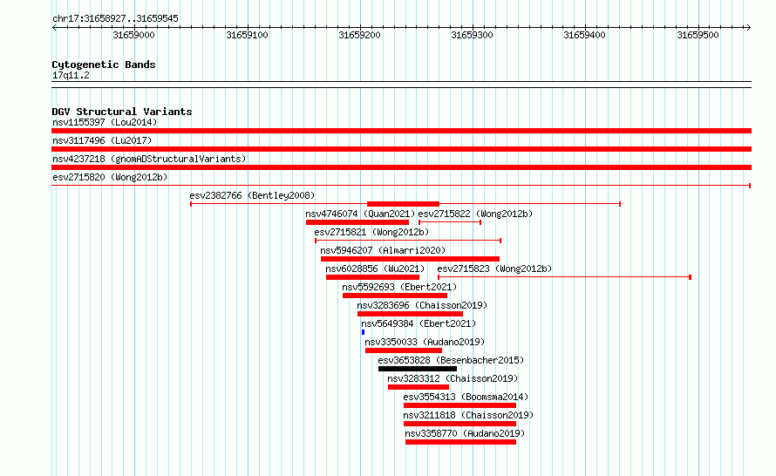
Task: Click the 31659300 ruler position
Action: [472, 35]
